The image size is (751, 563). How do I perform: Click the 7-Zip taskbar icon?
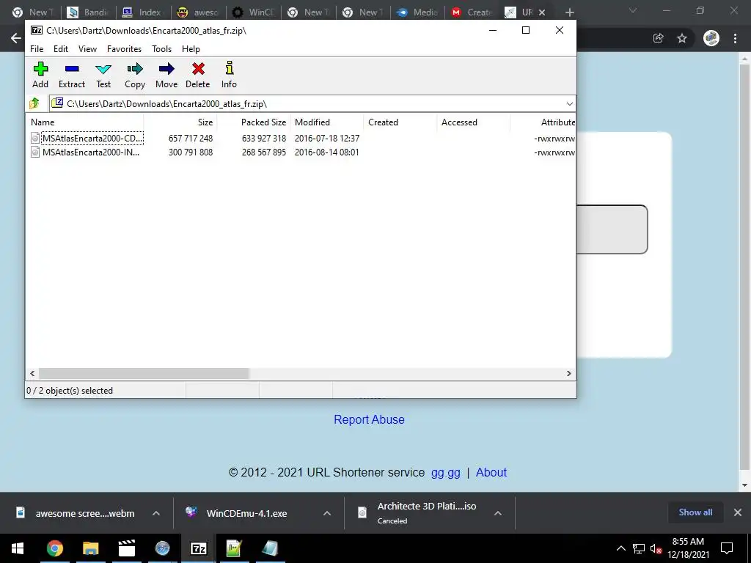(198, 548)
